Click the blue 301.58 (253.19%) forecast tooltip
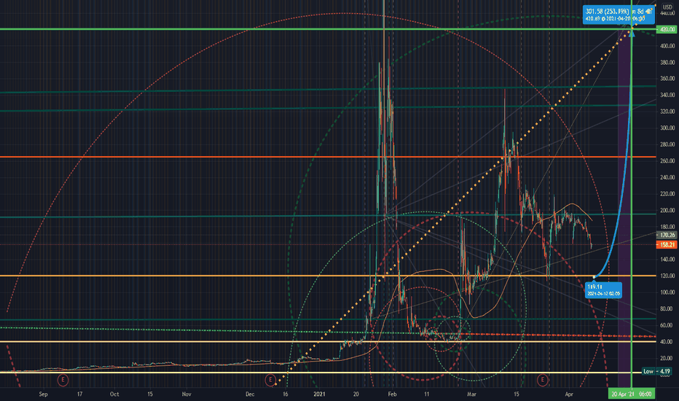 pos(619,15)
